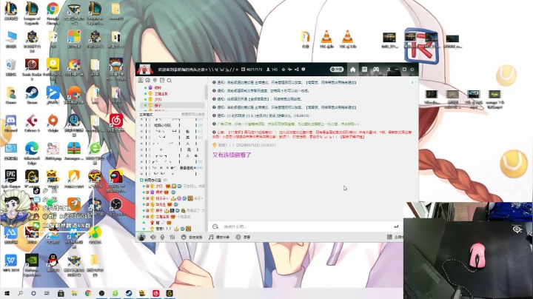Toggle the pill switch in header

[x=337, y=70]
